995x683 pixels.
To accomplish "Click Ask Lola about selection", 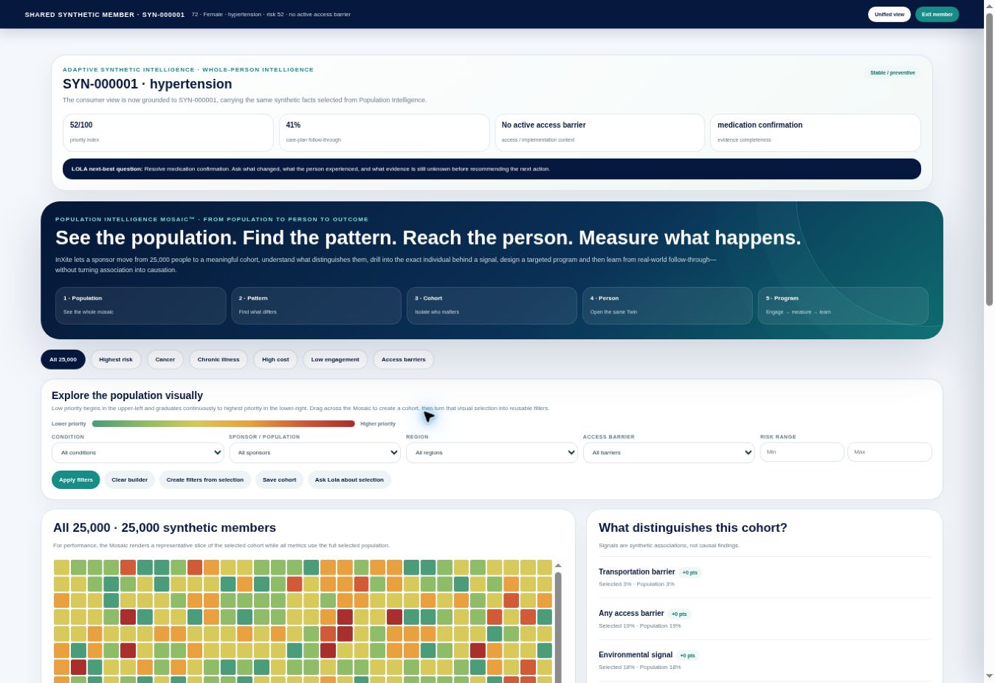I will (x=349, y=479).
